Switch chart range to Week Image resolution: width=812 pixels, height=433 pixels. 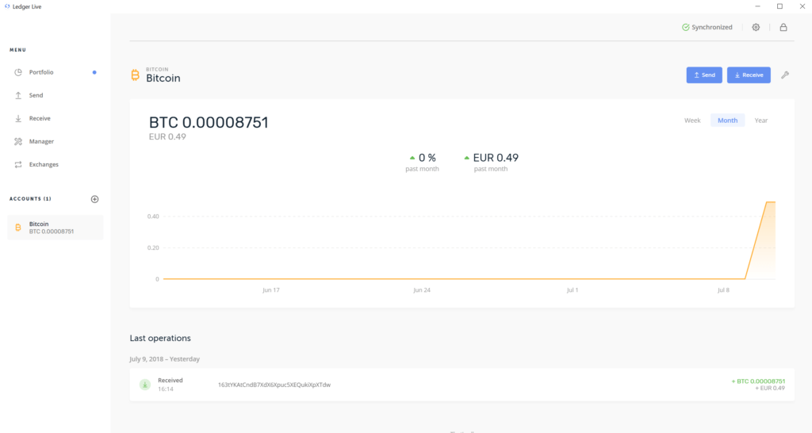(692, 121)
